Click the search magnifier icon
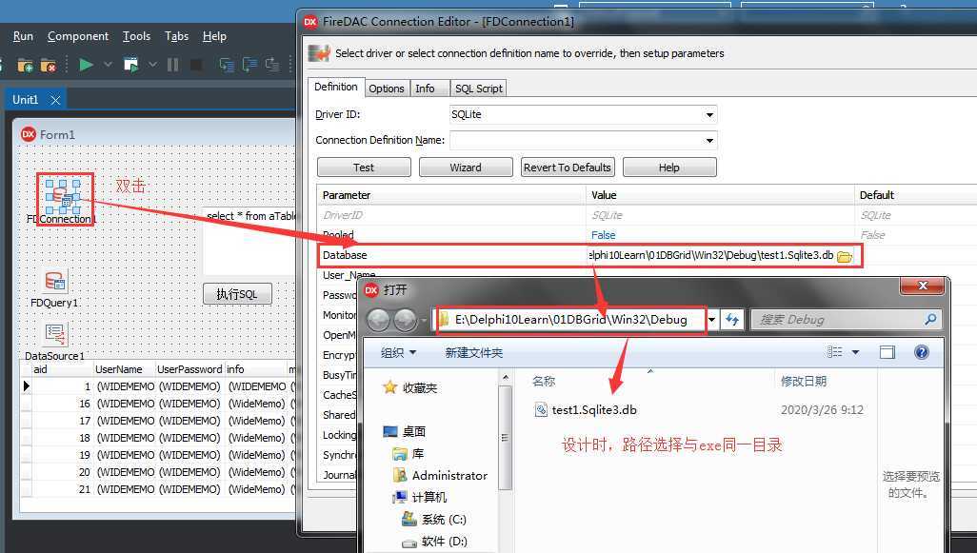 coord(930,320)
